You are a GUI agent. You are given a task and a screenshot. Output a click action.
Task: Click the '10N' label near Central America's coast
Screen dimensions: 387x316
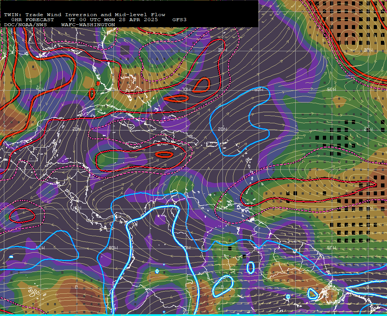point(77,208)
